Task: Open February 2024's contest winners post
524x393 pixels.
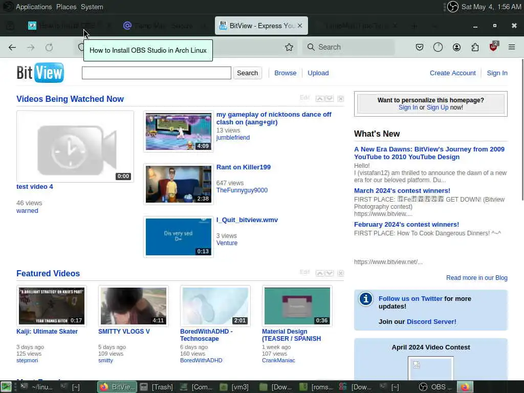Action: click(406, 224)
